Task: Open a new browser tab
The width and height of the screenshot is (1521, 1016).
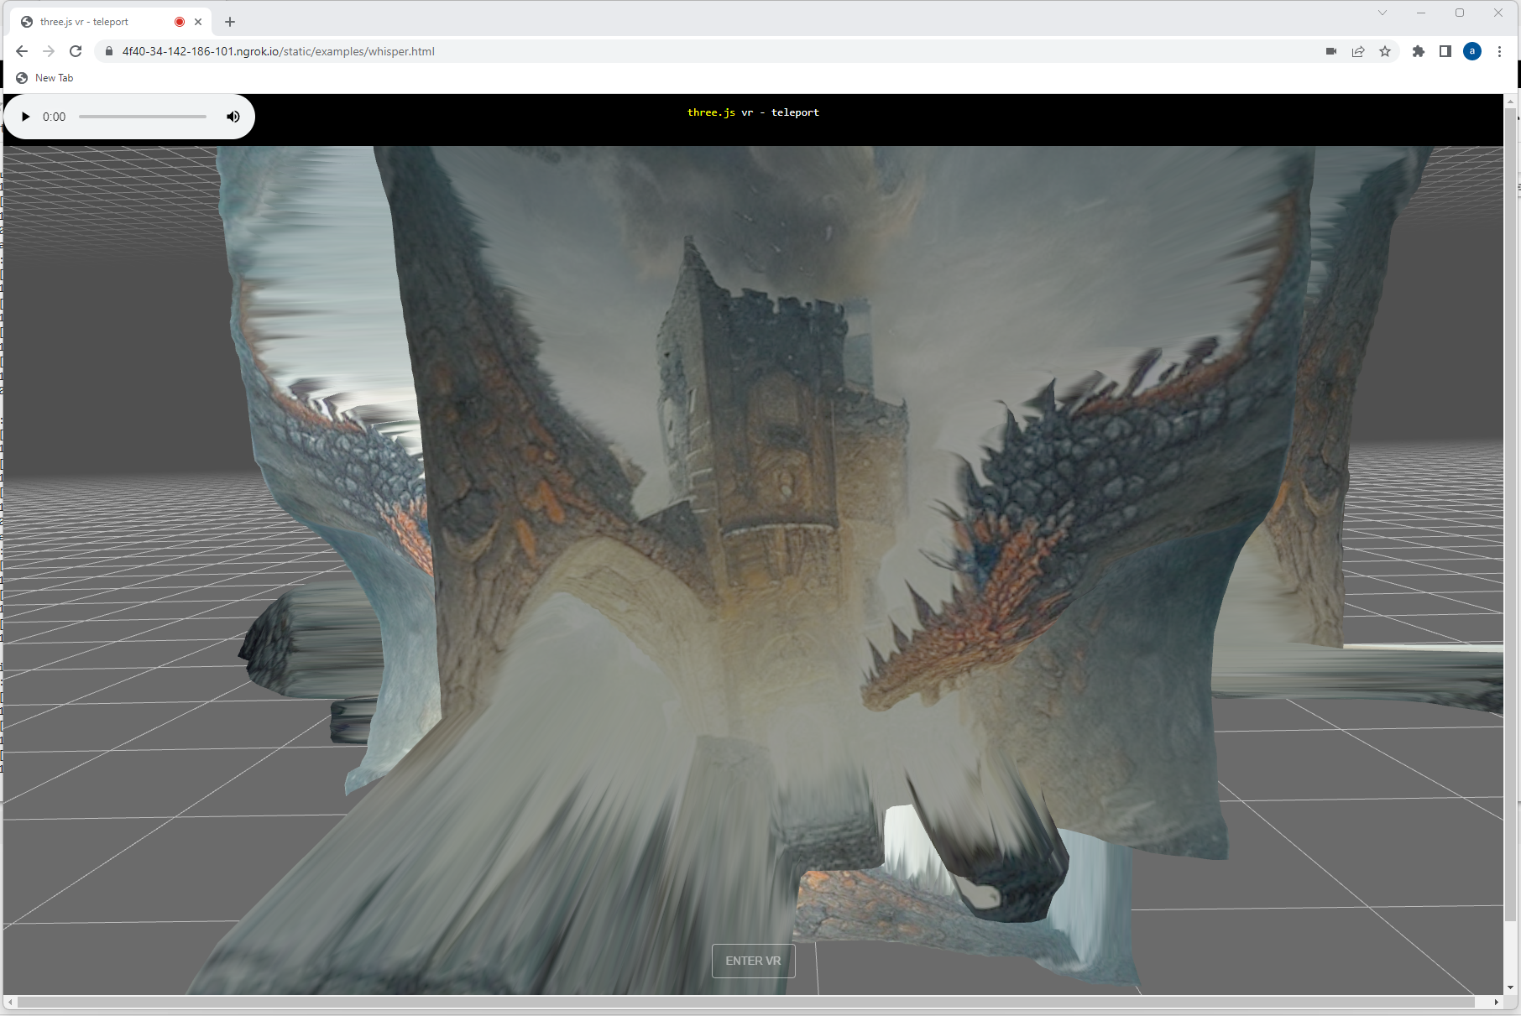Action: [x=230, y=22]
